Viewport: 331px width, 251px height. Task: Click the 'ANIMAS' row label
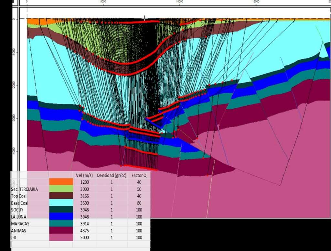click(18, 231)
